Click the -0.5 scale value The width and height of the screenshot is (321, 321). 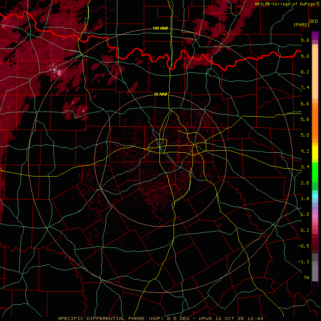(x=304, y=246)
